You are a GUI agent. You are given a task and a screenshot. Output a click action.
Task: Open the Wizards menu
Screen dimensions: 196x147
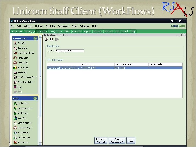point(28,26)
